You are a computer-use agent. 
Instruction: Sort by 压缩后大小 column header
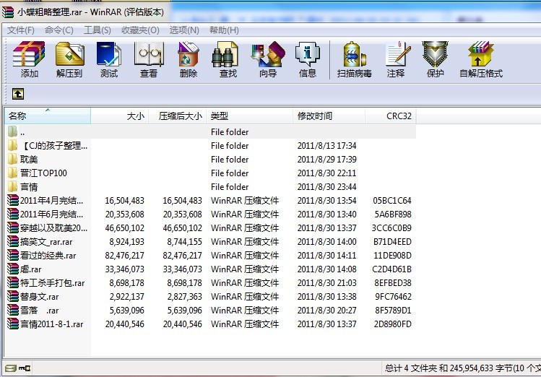pyautogui.click(x=178, y=116)
